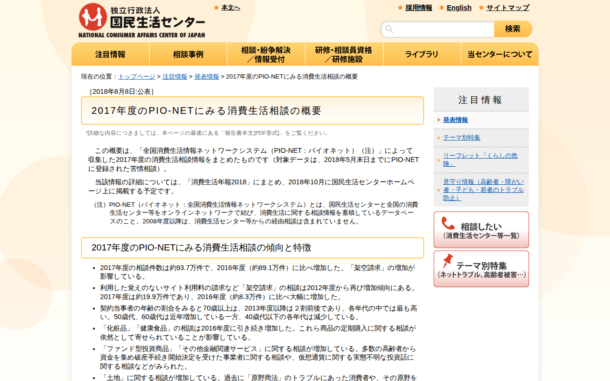Click the National Consumer Affairs Center logo
Image resolution: width=610 pixels, height=381 pixels.
(x=142, y=20)
